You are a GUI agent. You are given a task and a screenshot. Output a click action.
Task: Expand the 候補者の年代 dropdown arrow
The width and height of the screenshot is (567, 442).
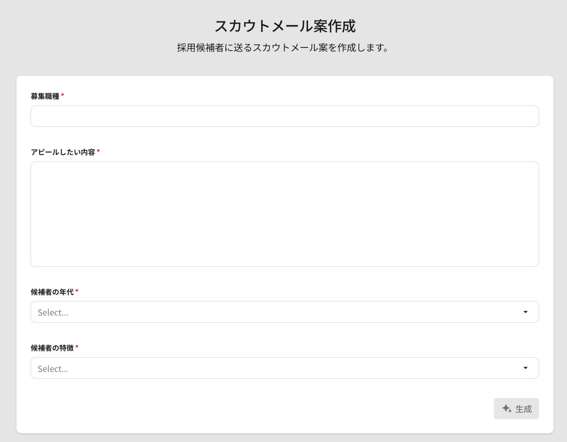525,312
